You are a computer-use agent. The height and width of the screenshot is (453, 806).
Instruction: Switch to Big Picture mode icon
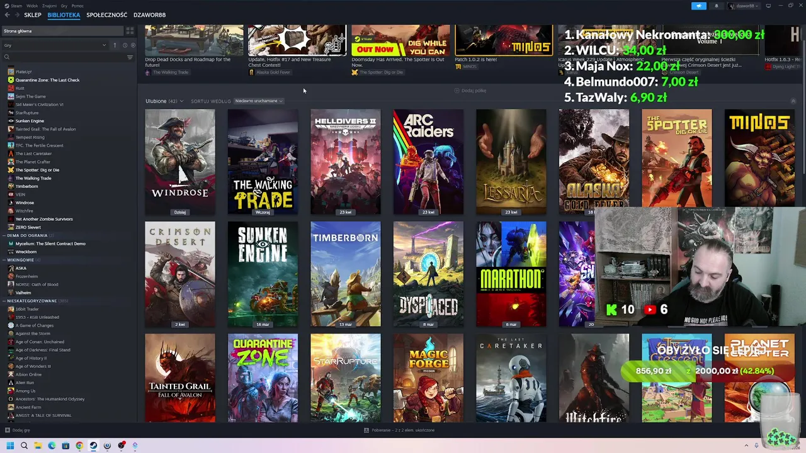point(768,6)
